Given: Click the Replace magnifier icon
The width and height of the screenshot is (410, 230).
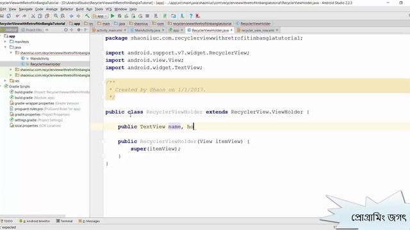Looking at the screenshot, I should [63, 16].
